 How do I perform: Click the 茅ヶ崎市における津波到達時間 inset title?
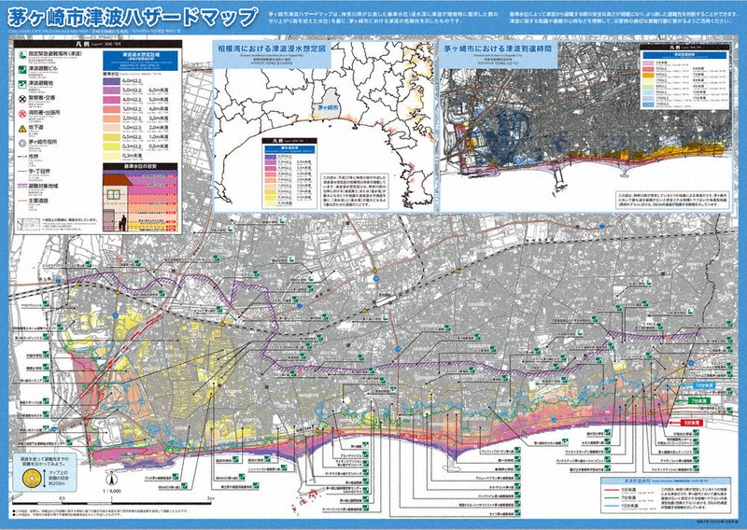(x=498, y=49)
